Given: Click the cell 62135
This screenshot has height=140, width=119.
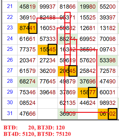Looking at the screenshot, I should (x=67, y=103).
